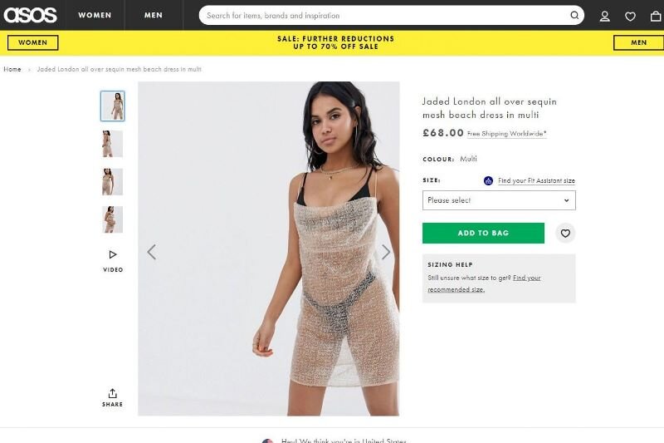664x443 pixels.
Task: Open the shopping bag icon
Action: 656,16
